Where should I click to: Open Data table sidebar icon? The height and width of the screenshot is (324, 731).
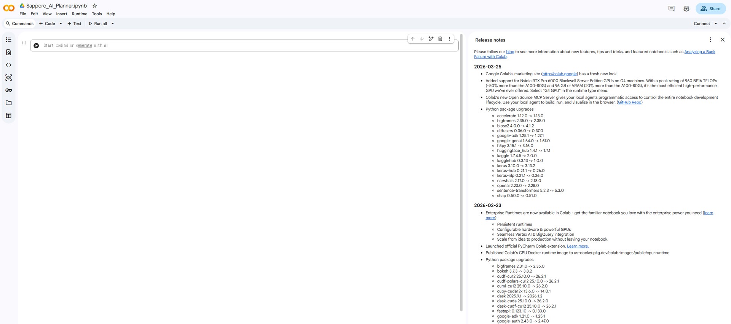(x=9, y=116)
